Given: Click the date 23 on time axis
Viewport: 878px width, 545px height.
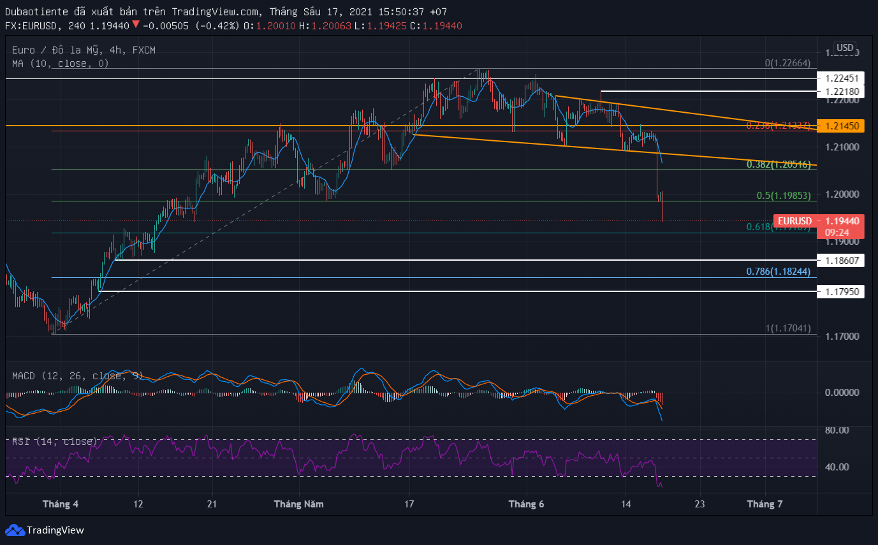Looking at the screenshot, I should (699, 504).
